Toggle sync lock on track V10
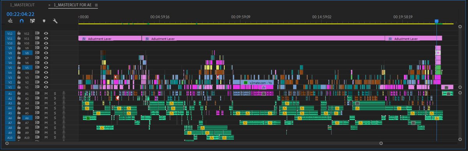The height and width of the screenshot is (151, 468). point(37,43)
